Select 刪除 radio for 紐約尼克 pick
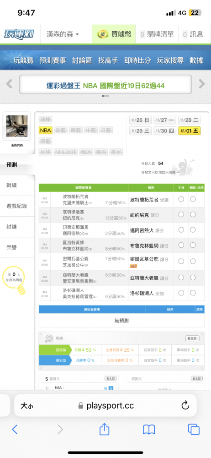Image resolution: width=211 pixels, height=458 pixels. (193, 214)
